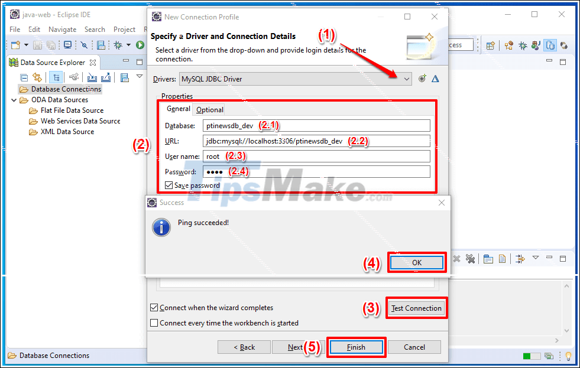The width and height of the screenshot is (580, 368).
Task: Collapse all nodes in Data Source Explorer
Action: tap(23, 77)
